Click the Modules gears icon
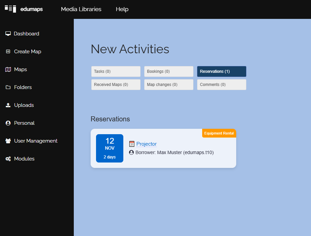 tap(8, 159)
